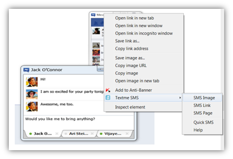This screenshot has height=159, width=233.
Task: Click the second contact avatar in Messenger list
Action: pyautogui.click(x=96, y=45)
